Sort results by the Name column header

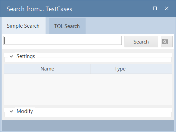point(47,69)
